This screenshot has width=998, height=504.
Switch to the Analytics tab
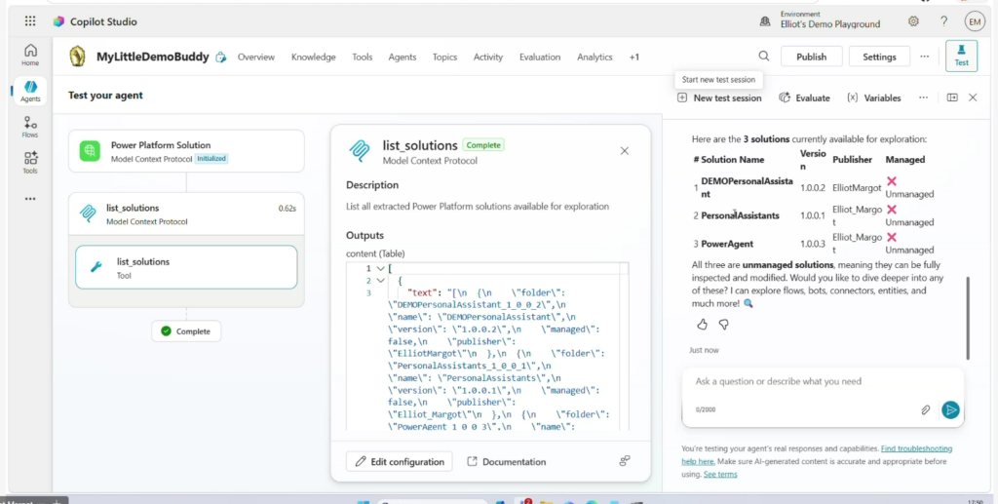pyautogui.click(x=595, y=57)
